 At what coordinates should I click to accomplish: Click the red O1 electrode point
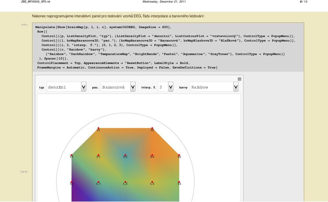click(98, 128)
